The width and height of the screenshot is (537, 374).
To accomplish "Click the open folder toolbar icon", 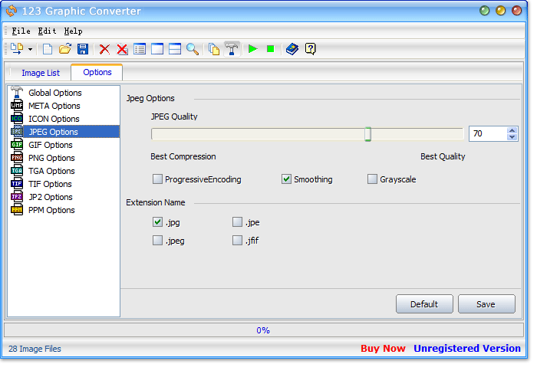I will pos(64,49).
